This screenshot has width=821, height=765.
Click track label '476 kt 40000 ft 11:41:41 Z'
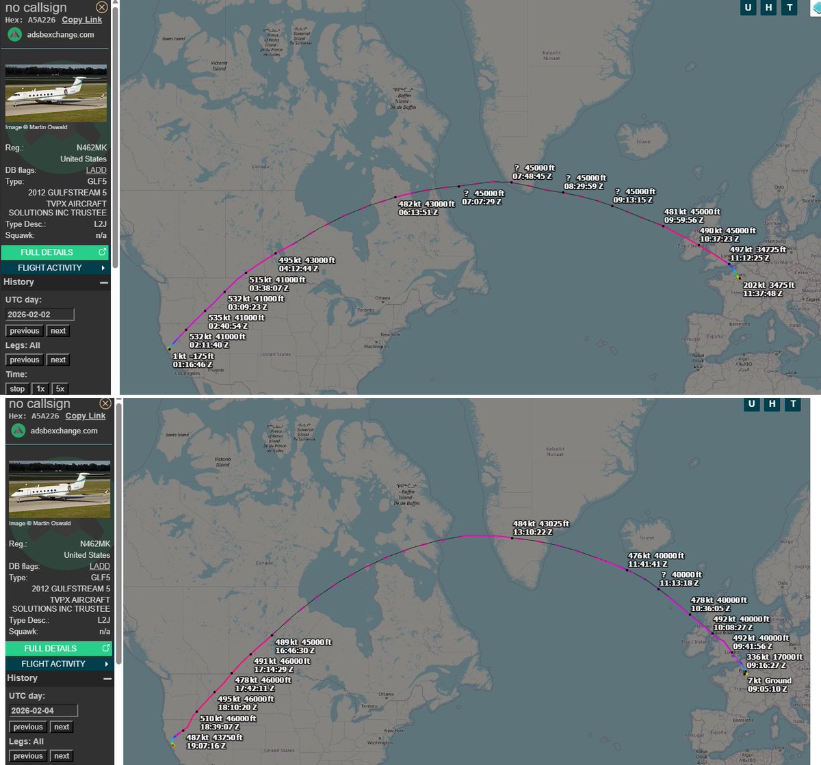coord(656,560)
